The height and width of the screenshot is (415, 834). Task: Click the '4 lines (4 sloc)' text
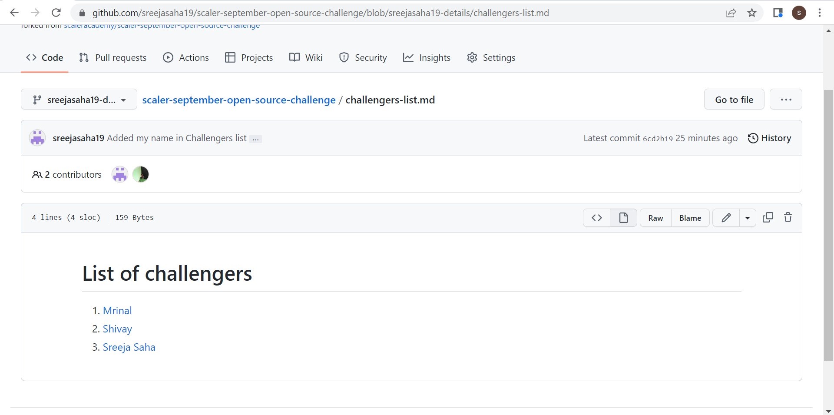[66, 218]
